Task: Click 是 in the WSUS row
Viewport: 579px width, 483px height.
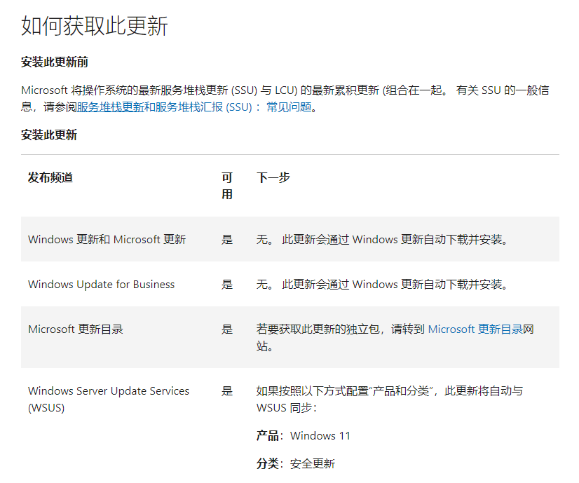Action: pos(227,390)
